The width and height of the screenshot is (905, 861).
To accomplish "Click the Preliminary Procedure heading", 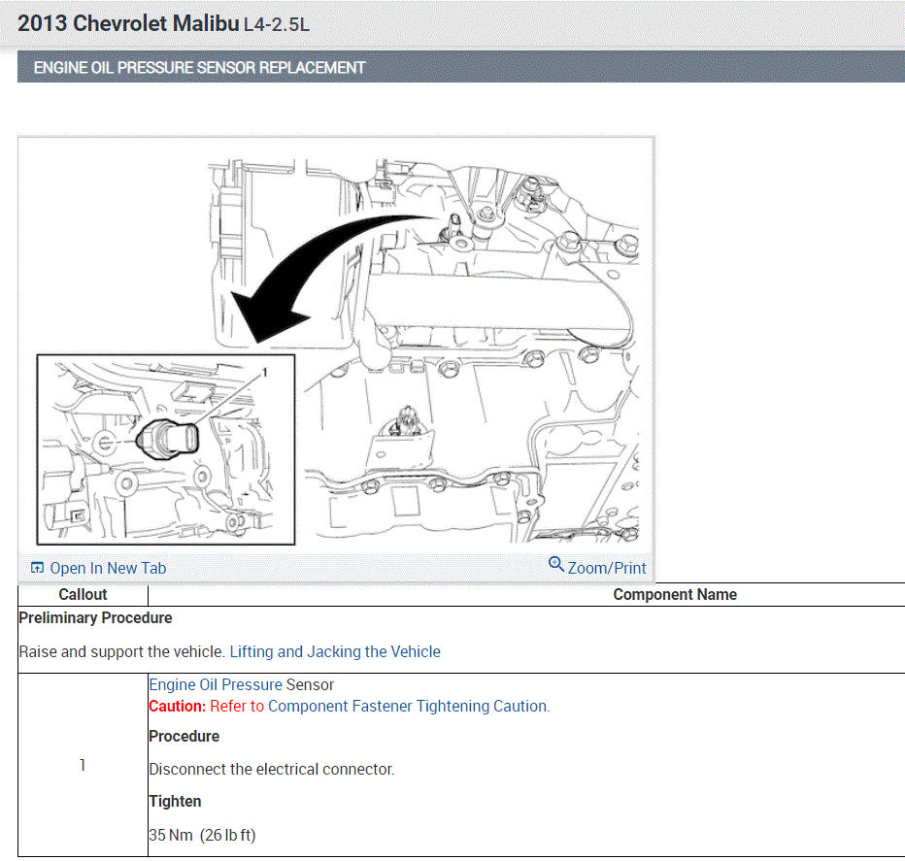I will [x=95, y=618].
